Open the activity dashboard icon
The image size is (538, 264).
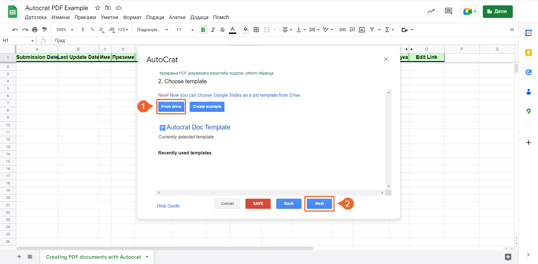(431, 11)
